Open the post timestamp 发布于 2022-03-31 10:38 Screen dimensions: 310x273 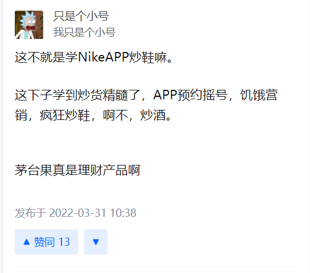coord(76,213)
